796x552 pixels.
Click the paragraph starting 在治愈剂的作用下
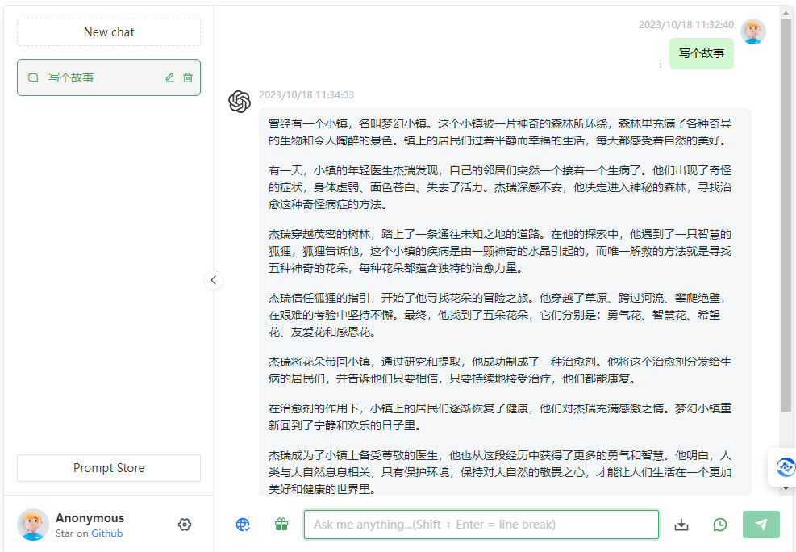click(x=500, y=417)
